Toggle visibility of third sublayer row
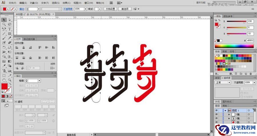 point(216,122)
